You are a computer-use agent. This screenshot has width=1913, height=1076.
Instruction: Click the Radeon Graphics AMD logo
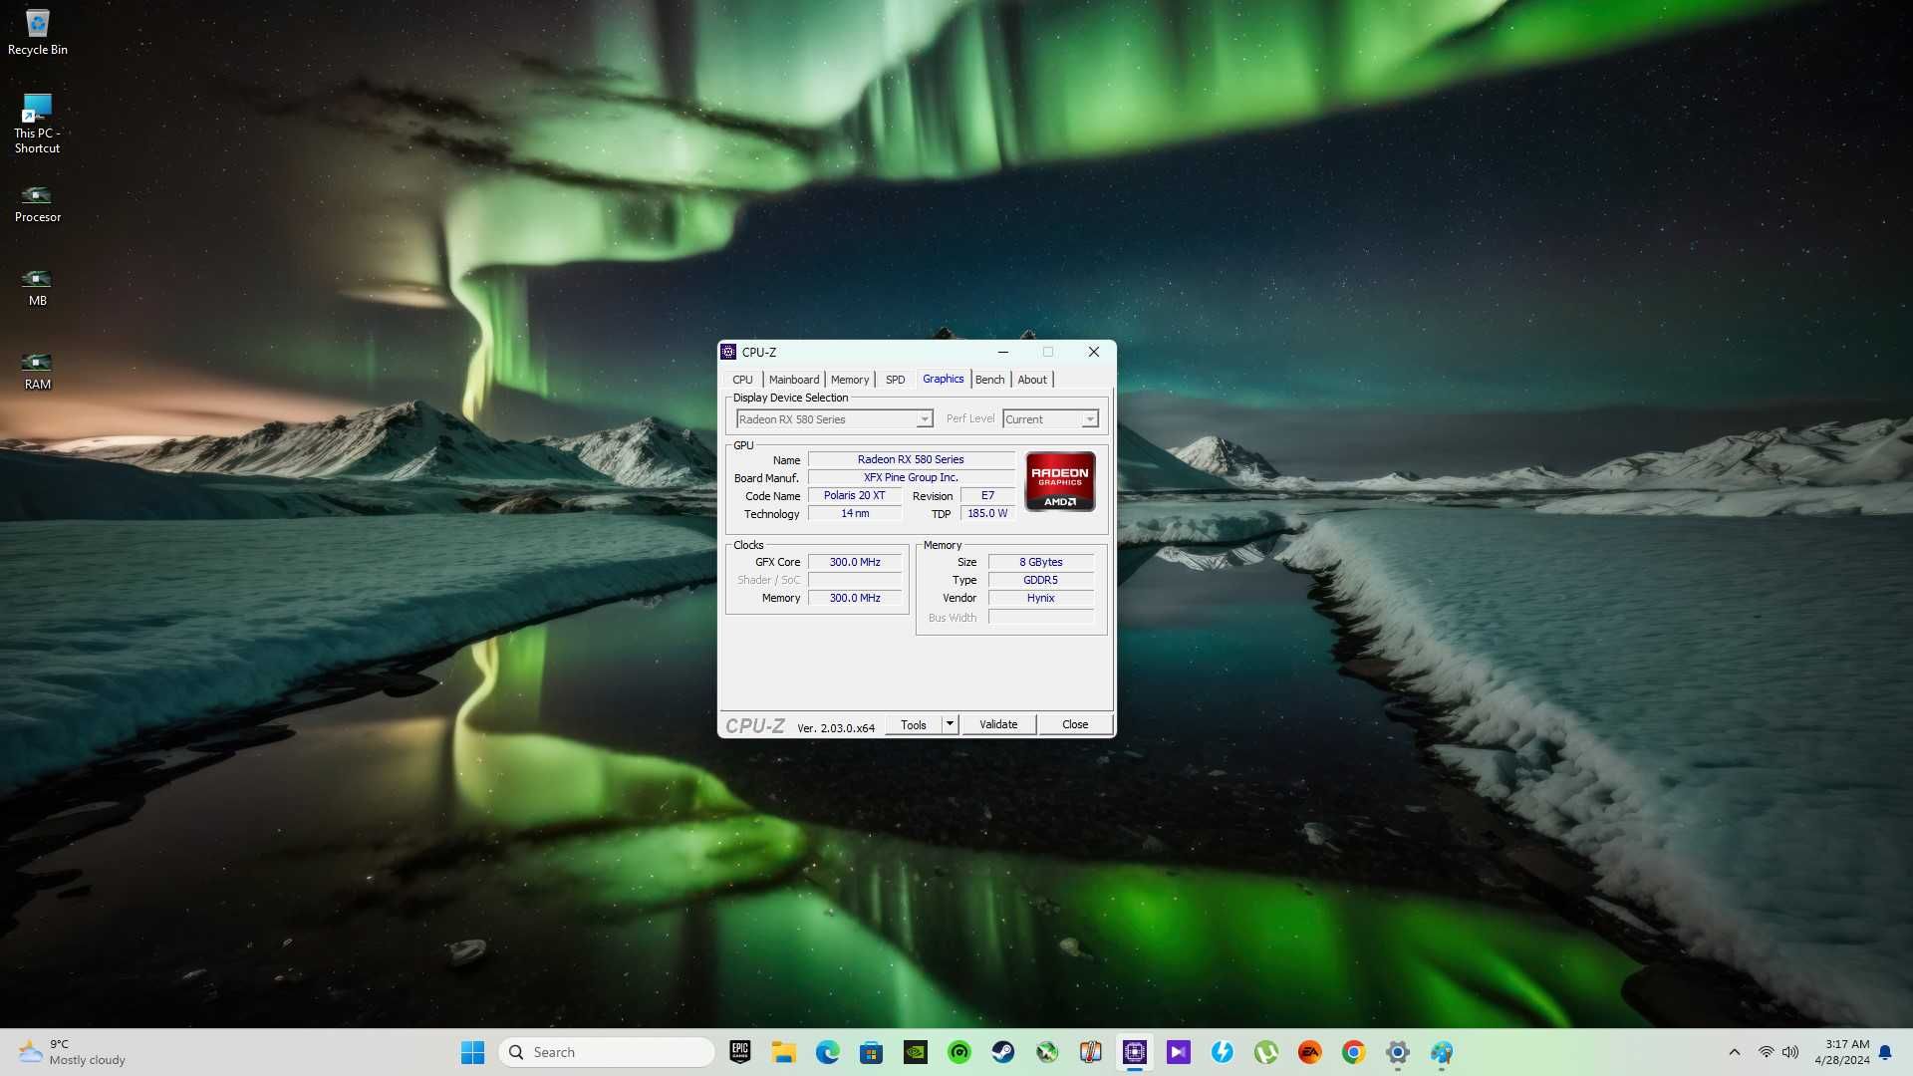click(1060, 481)
